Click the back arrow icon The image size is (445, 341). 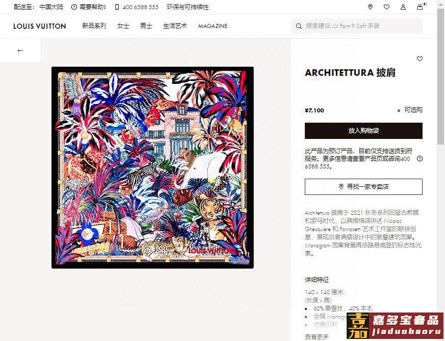click(20, 50)
